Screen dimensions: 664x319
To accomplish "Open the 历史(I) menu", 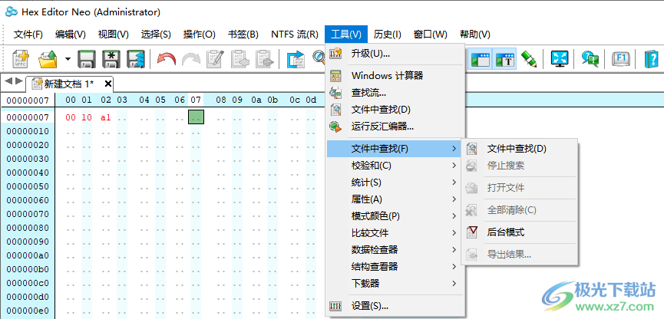I will click(388, 35).
